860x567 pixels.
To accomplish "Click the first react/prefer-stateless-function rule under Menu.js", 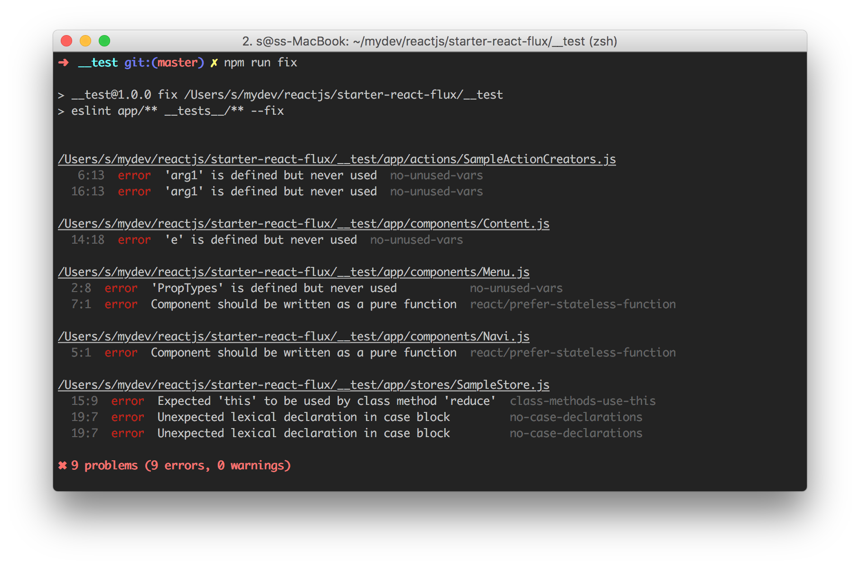I will 573,304.
